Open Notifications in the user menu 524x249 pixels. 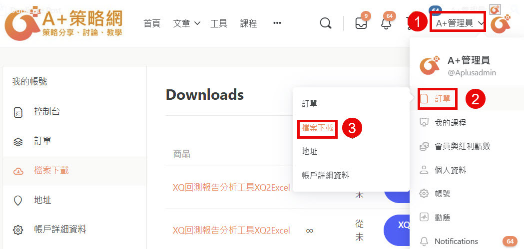tap(456, 241)
